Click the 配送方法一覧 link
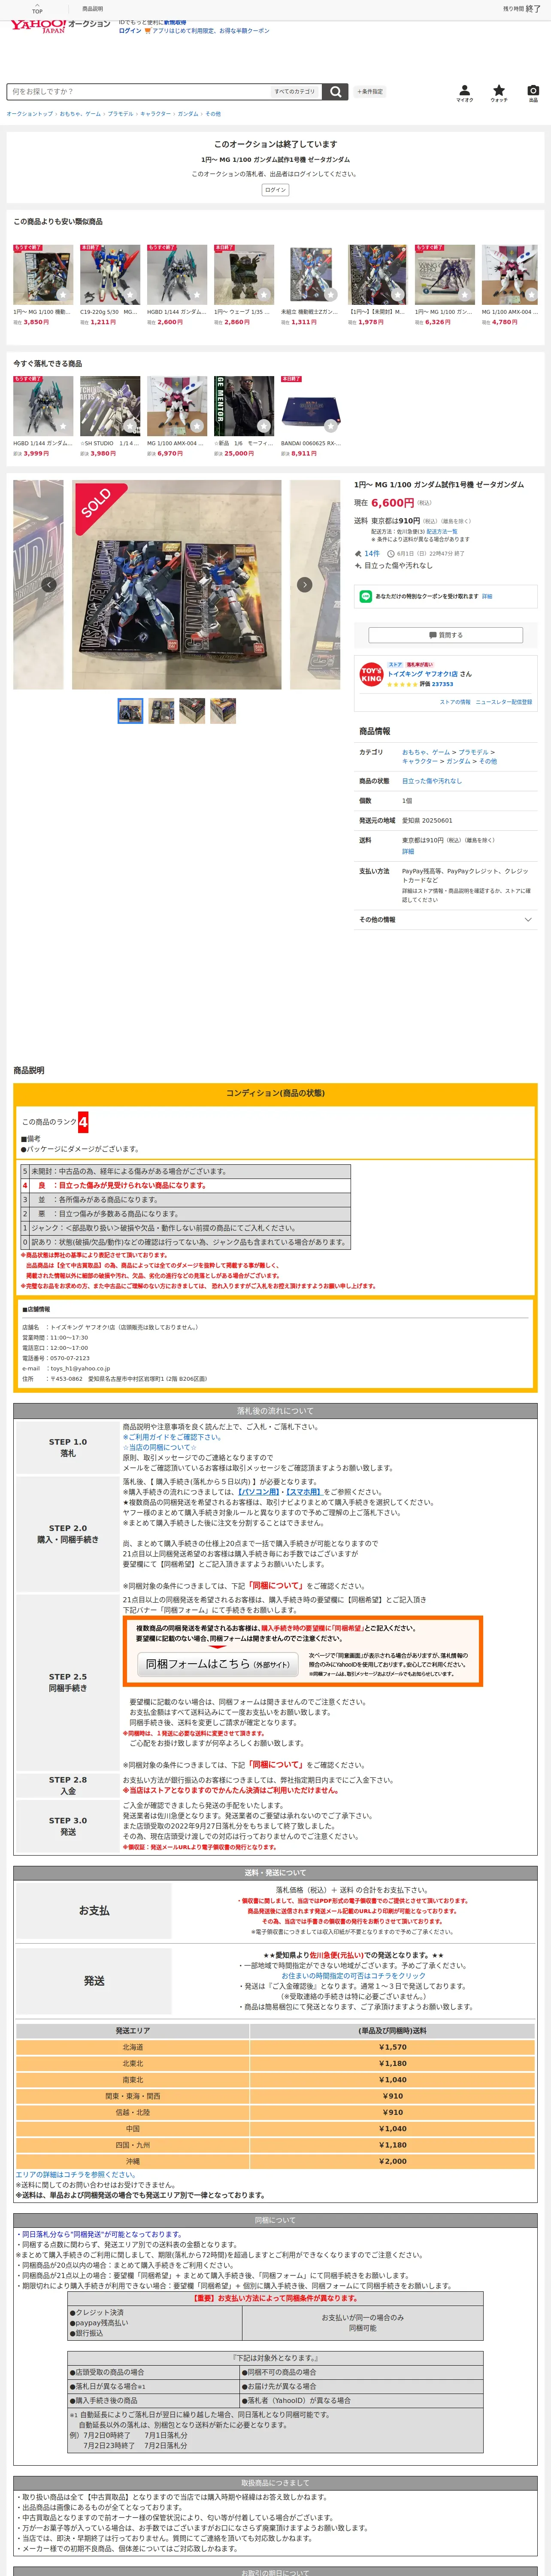This screenshot has height=2576, width=551. click(x=442, y=531)
